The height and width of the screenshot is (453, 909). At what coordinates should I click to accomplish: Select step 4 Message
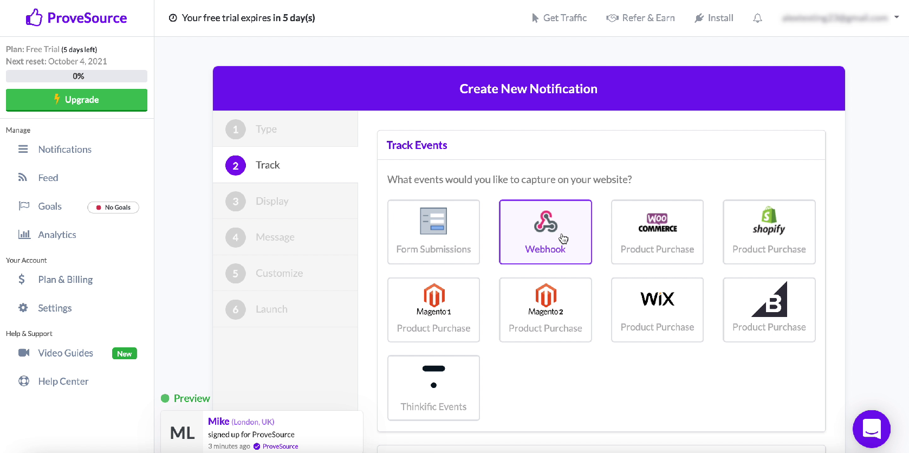285,237
